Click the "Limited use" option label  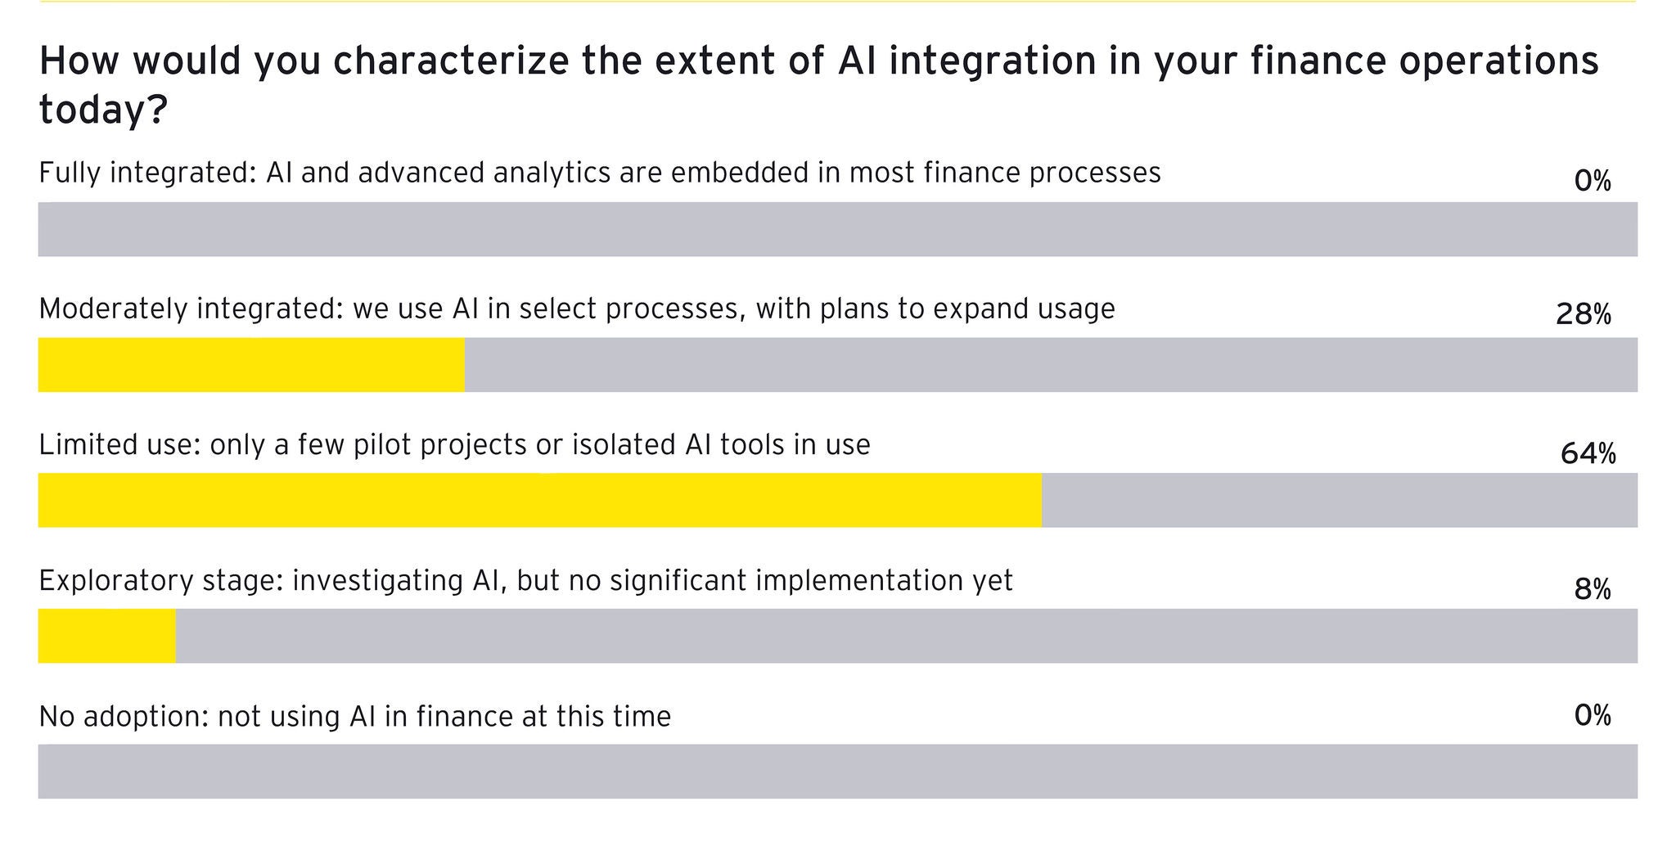point(454,444)
